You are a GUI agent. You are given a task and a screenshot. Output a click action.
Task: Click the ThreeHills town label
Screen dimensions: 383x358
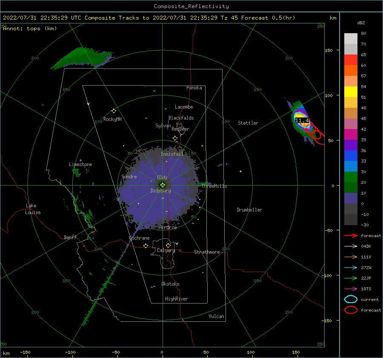214,186
